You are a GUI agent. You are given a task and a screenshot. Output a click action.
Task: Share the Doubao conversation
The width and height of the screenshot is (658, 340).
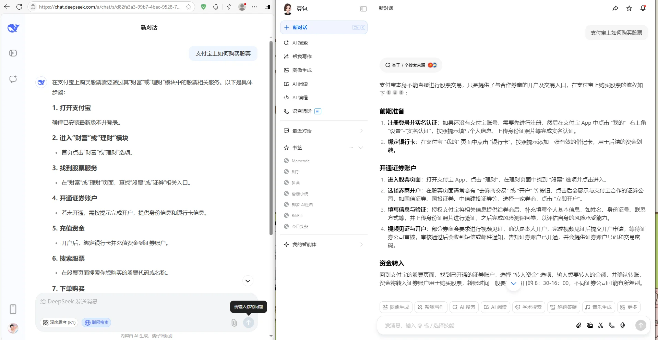pos(615,8)
